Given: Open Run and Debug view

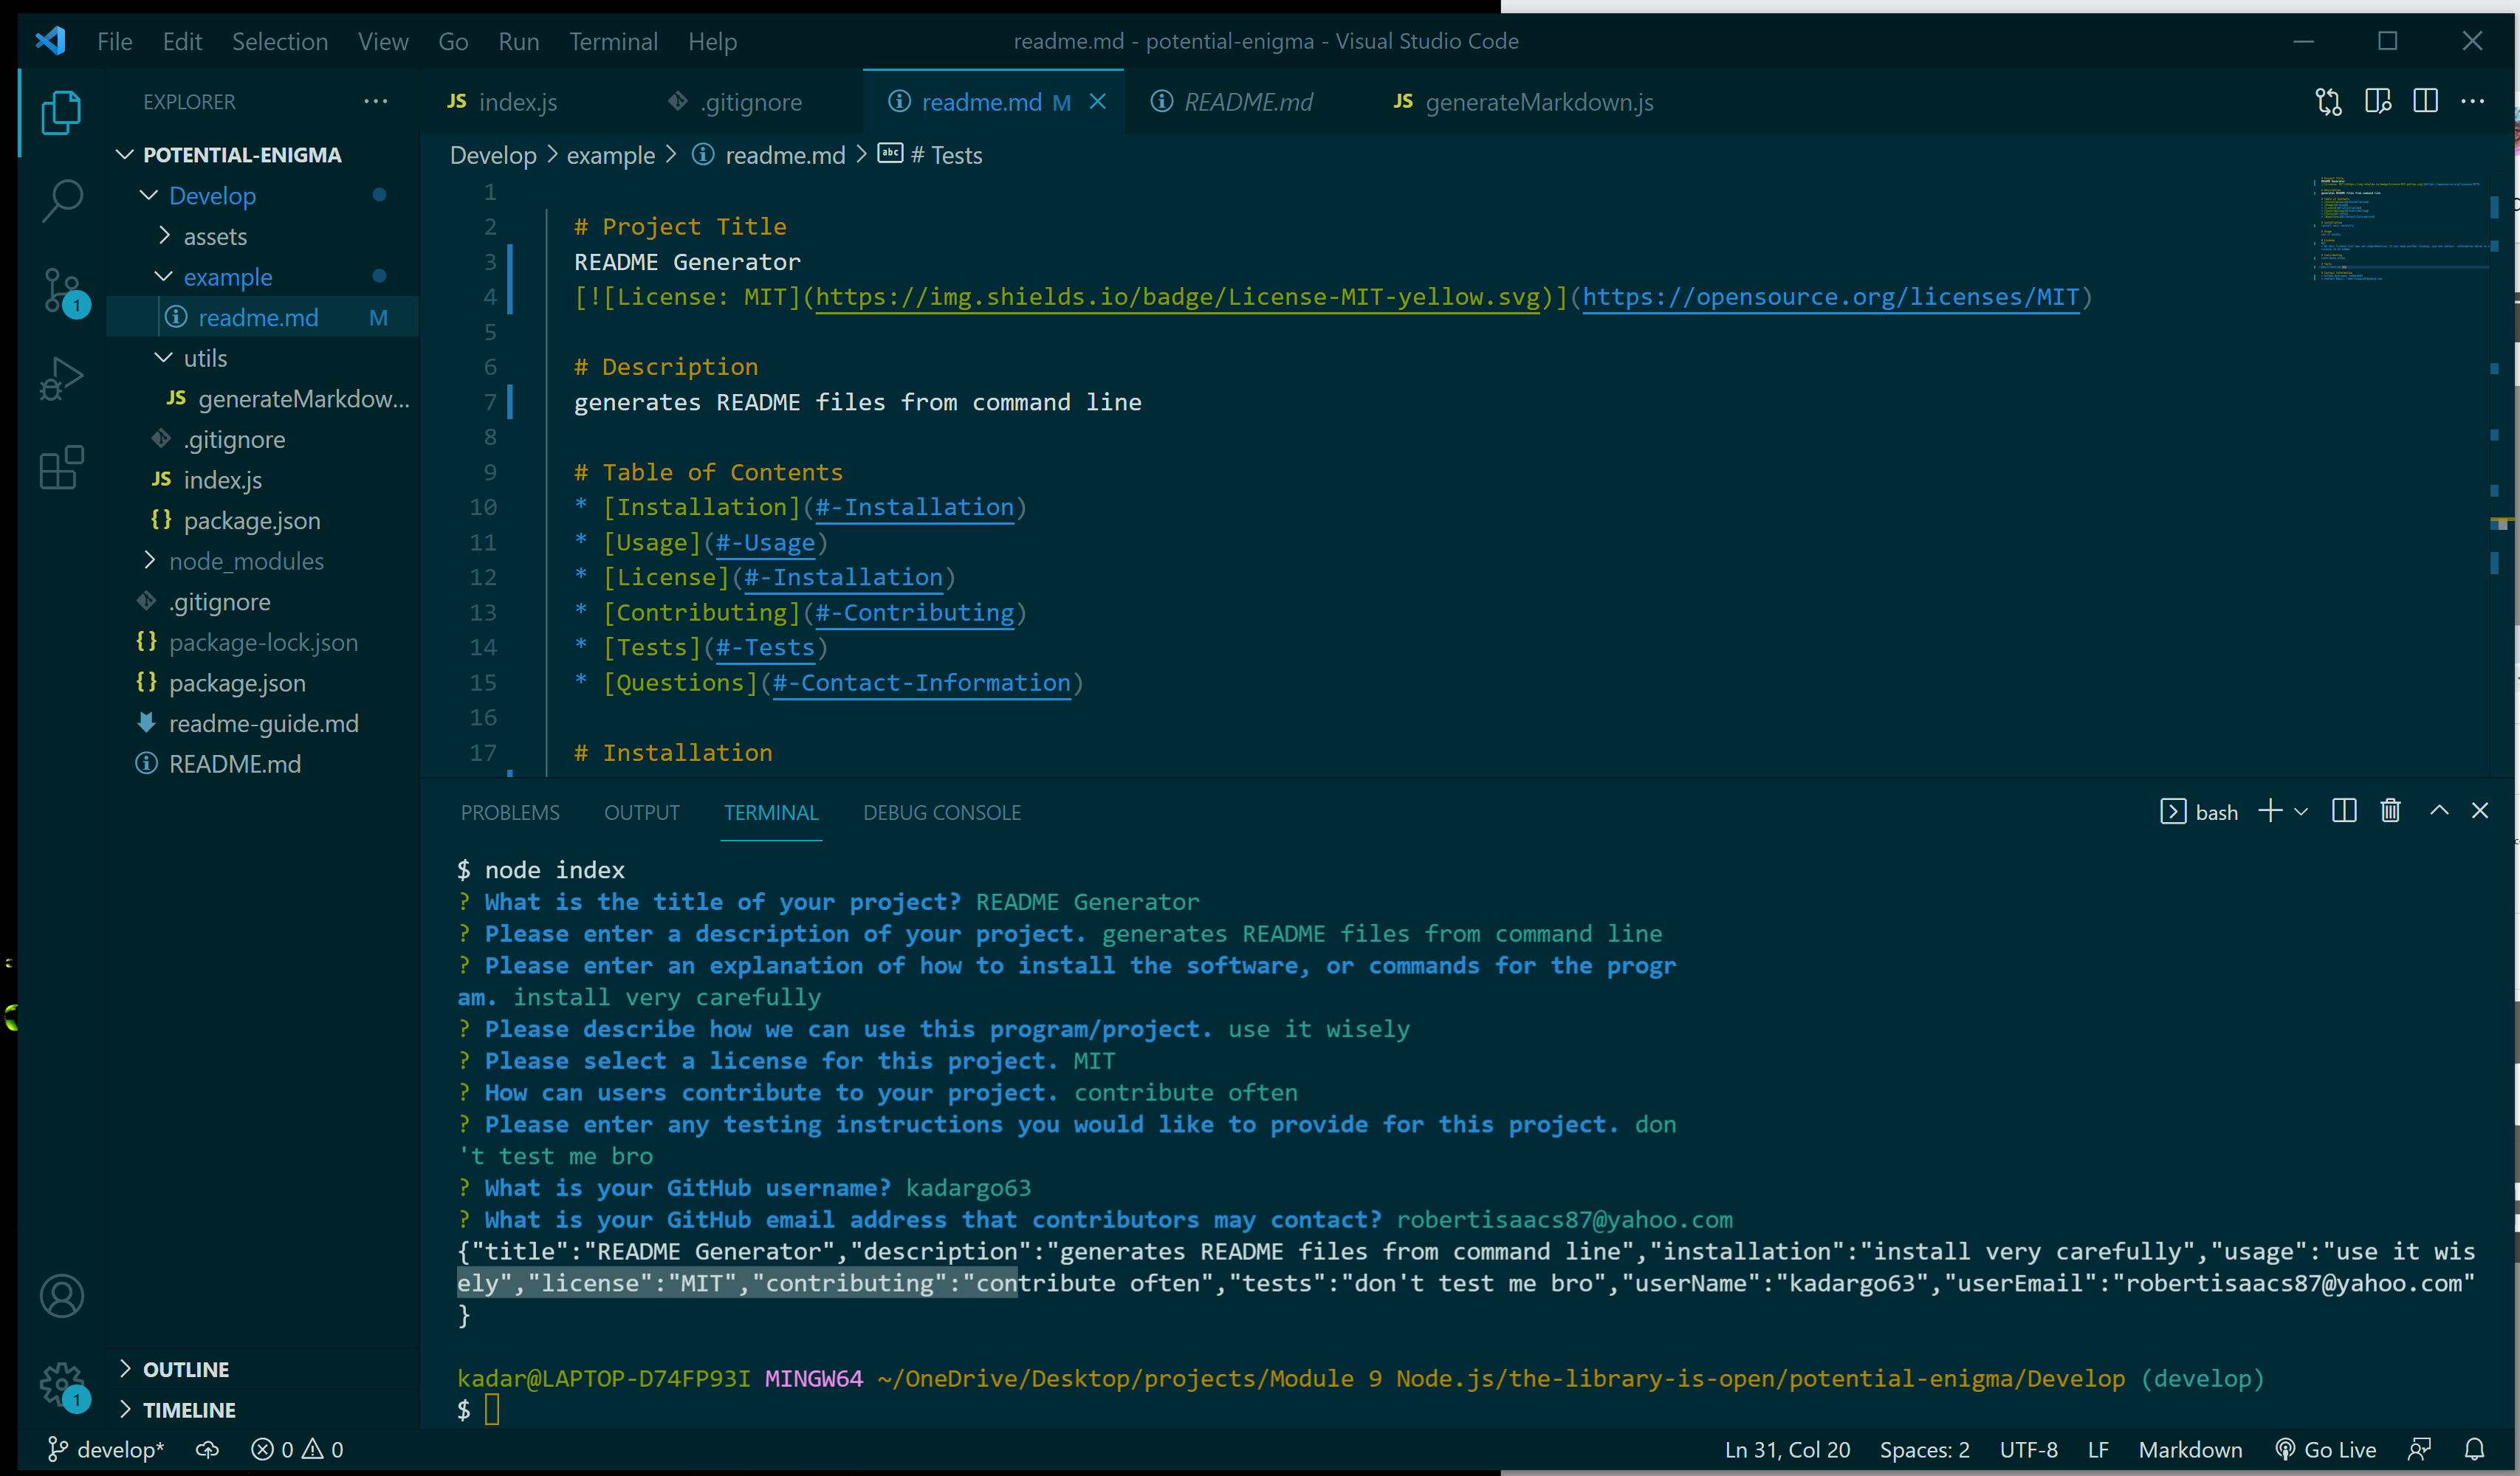Looking at the screenshot, I should [61, 379].
